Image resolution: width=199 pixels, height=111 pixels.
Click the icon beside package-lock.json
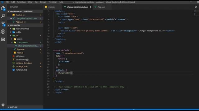(x=14, y=63)
